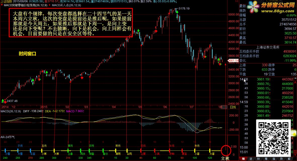Image resolution: width=297 pixels, height=161 pixels.
Task: Click the 上涨 330 count
Action: (x=265, y=65)
